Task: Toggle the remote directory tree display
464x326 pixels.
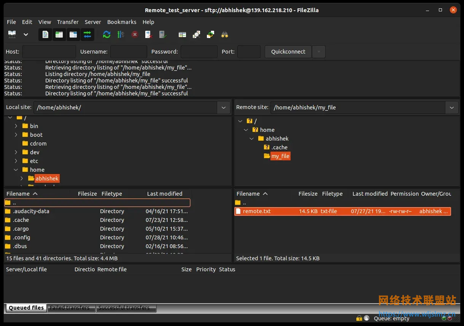Action: pyautogui.click(x=73, y=35)
